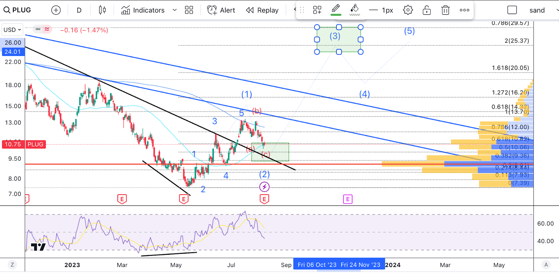Expand the favorite indicators chevron

click(x=175, y=10)
